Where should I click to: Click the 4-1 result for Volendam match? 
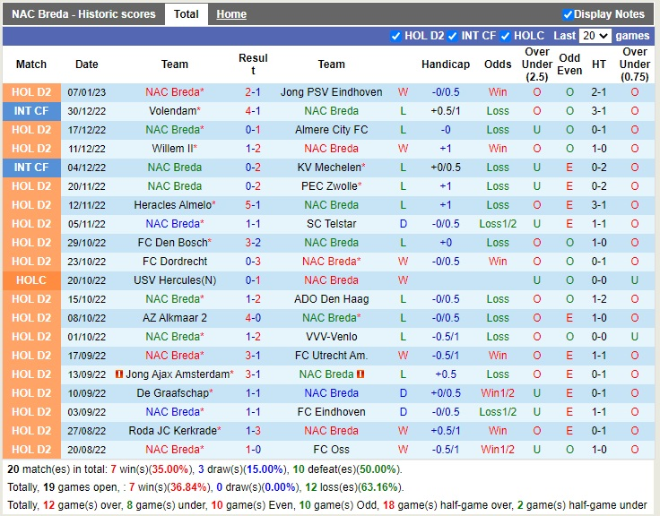click(253, 111)
